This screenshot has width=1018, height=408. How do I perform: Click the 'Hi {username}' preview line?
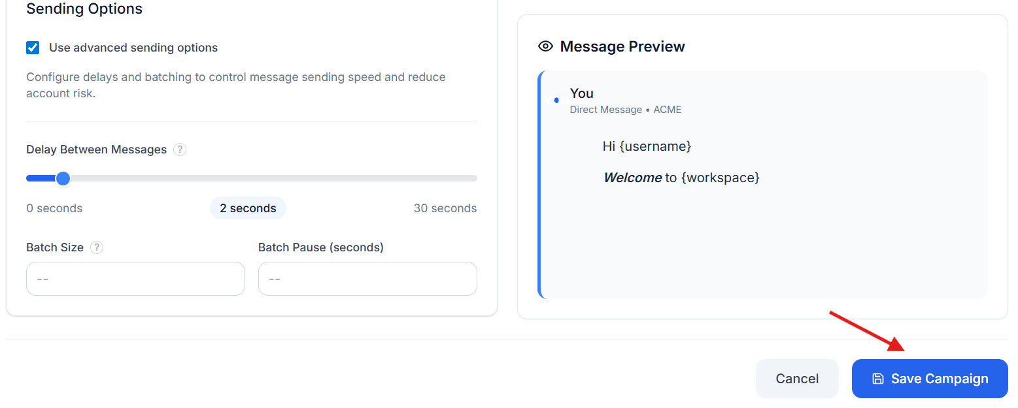(647, 146)
